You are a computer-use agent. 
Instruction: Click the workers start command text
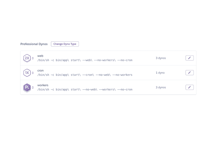tap(85, 89)
